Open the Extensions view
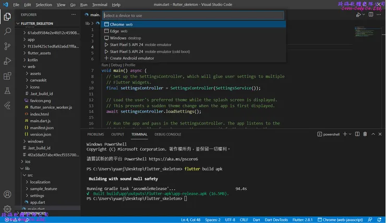Image resolution: width=386 pixels, height=223 pixels. [x=7, y=76]
